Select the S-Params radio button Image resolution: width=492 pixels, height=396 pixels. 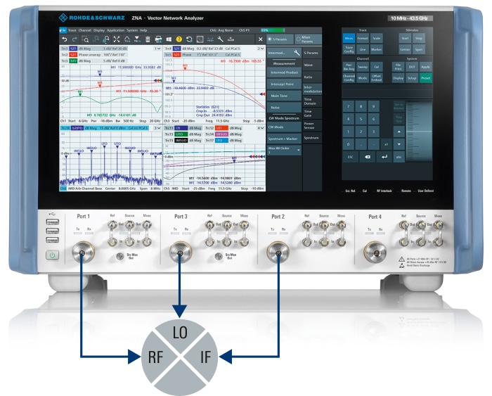point(280,39)
